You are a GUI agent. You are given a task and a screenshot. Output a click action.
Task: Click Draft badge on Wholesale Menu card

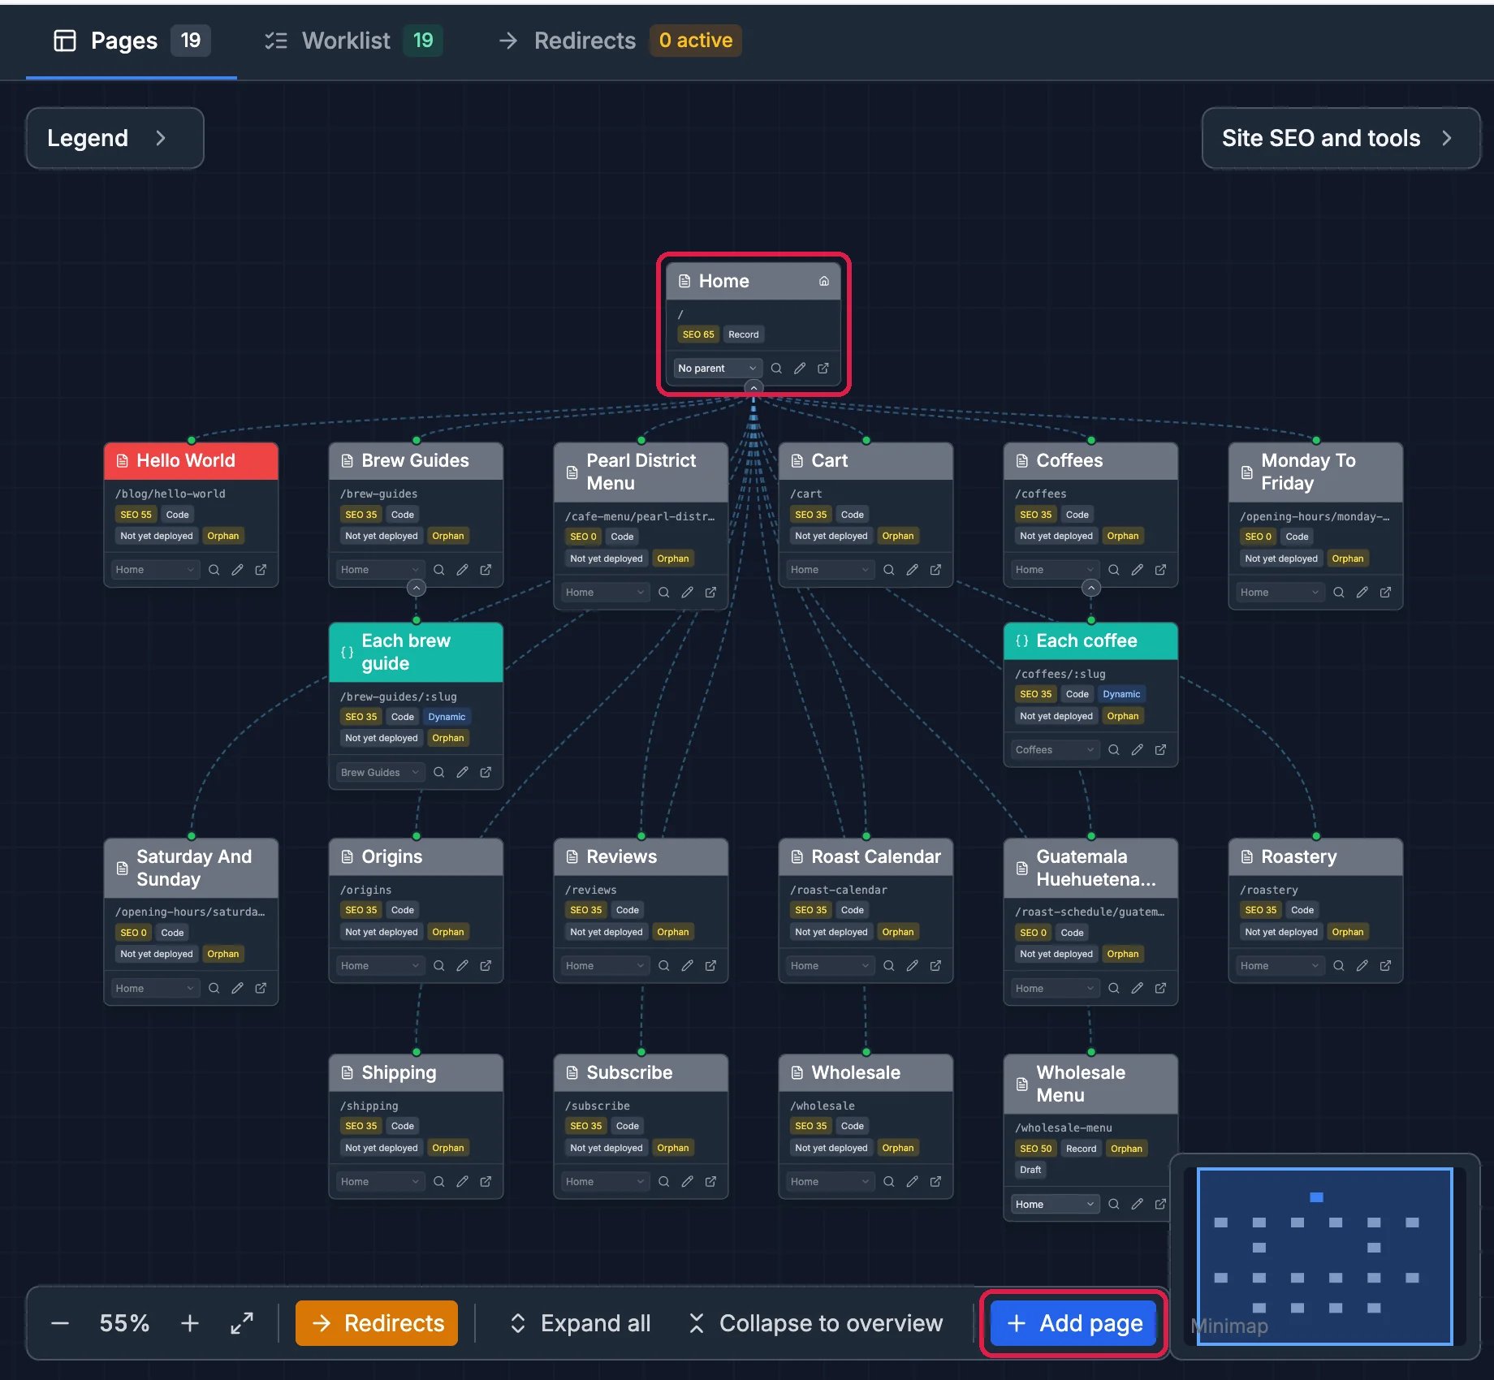(1030, 1171)
